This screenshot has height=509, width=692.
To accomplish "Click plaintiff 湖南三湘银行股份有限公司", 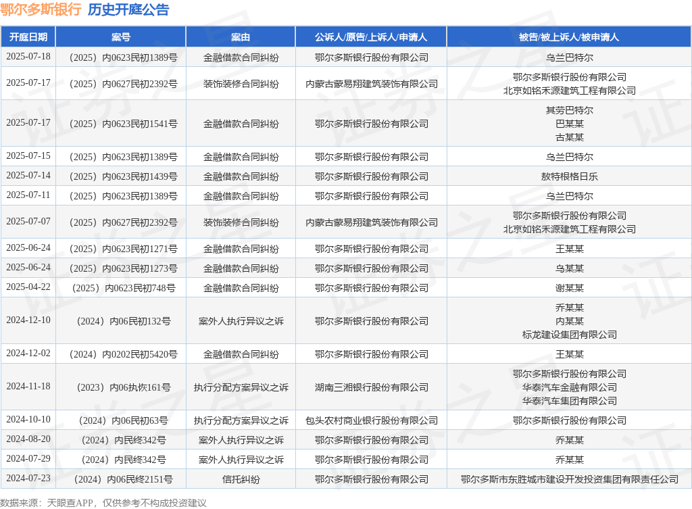I will coord(371,387).
